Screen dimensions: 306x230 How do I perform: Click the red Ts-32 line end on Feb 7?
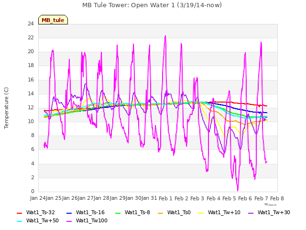point(266,106)
